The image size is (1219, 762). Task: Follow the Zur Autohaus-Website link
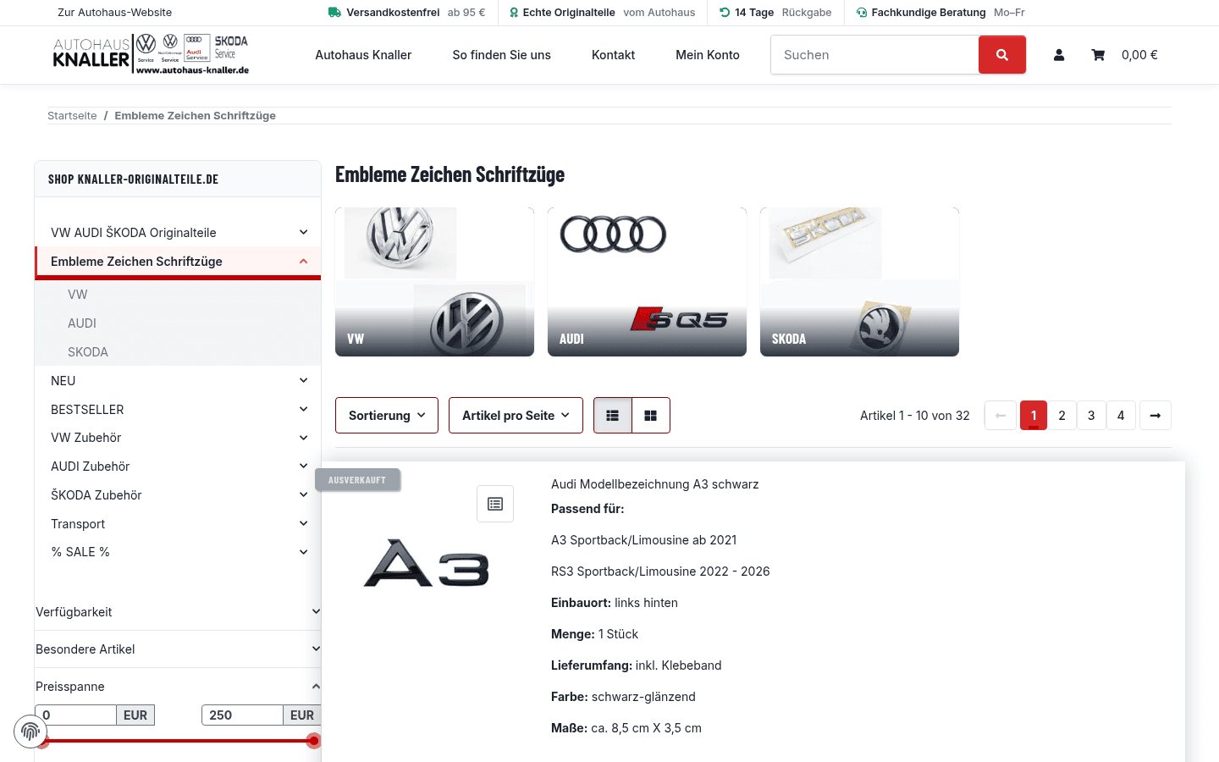pyautogui.click(x=114, y=13)
